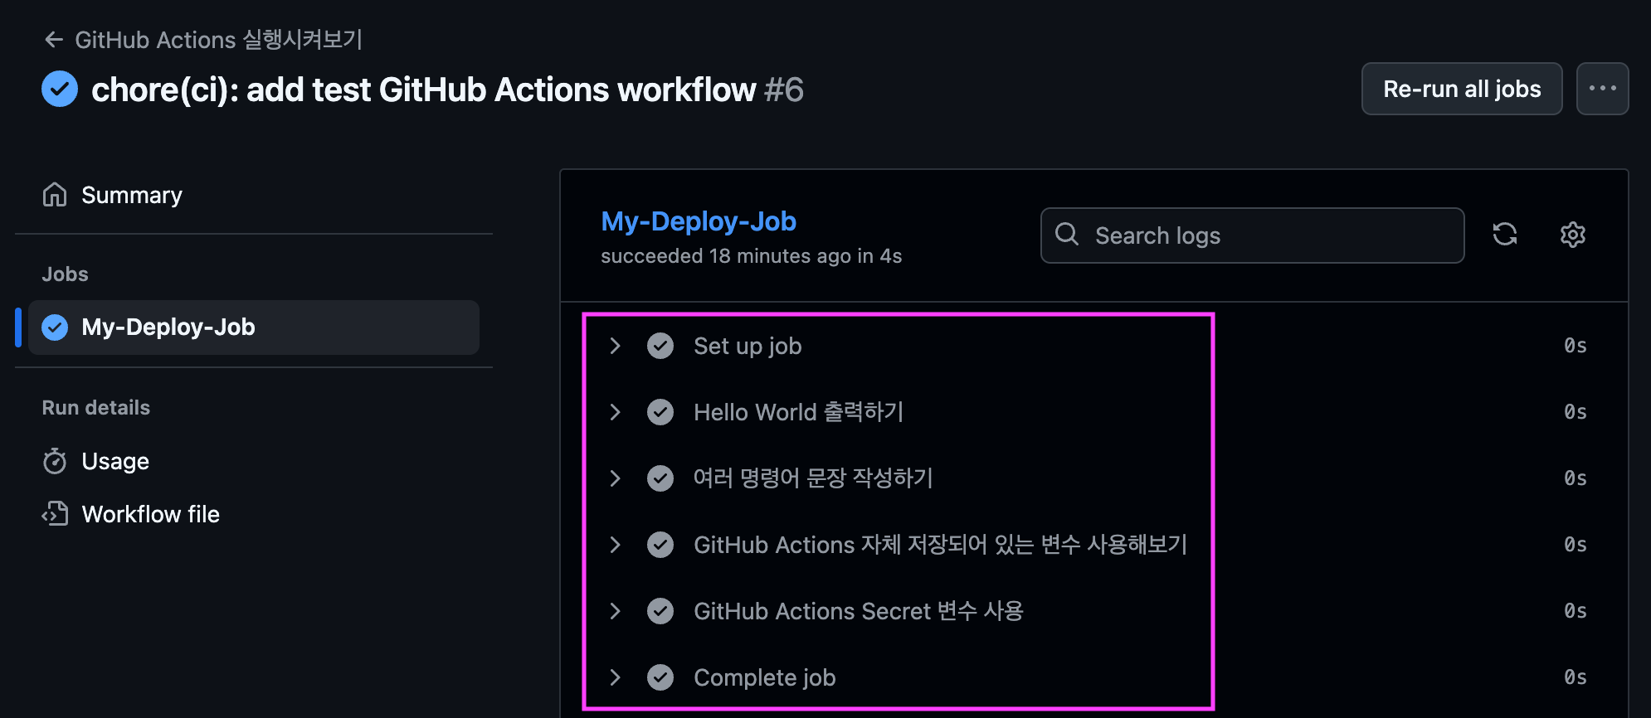1651x718 pixels.
Task: Expand the Hello World 출력하기 step
Action: (615, 412)
